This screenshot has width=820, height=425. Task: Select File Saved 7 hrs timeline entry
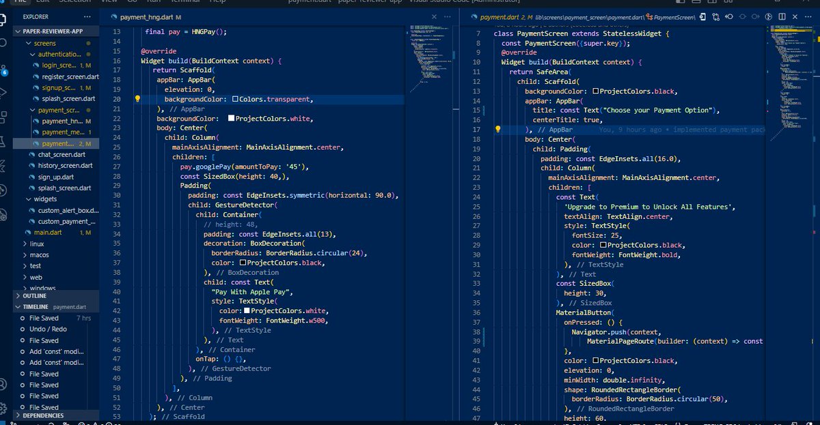[x=57, y=319]
